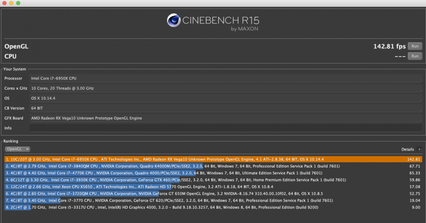Click the Info text field
426x223 pixels.
click(226, 128)
